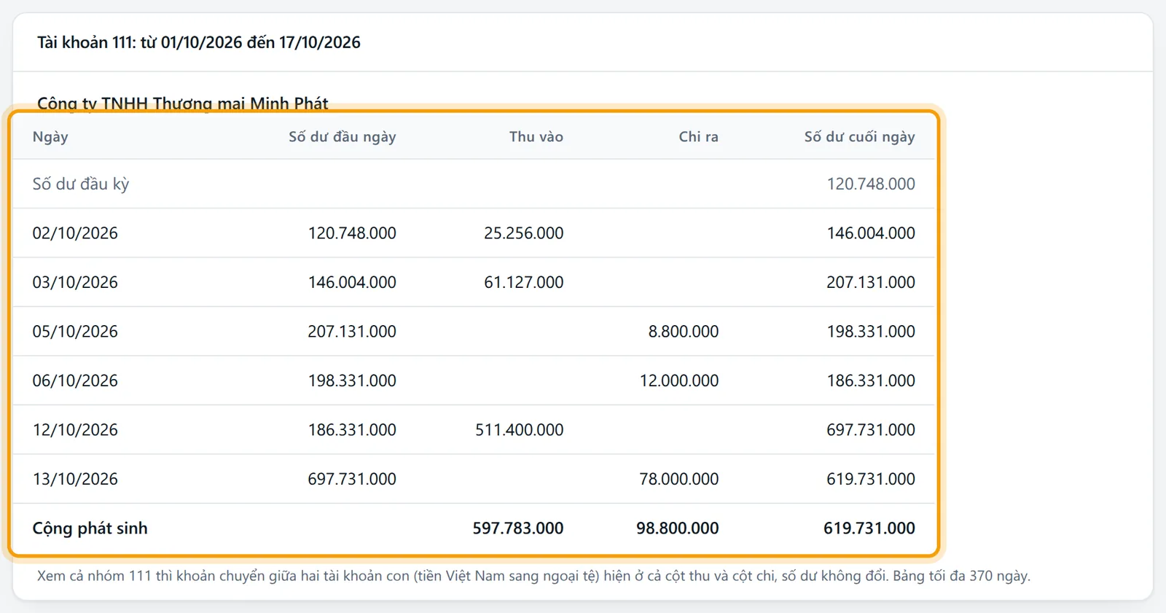Select closing balance 207.131.000 of row 03/10/2026
This screenshot has width=1166, height=613.
[871, 282]
